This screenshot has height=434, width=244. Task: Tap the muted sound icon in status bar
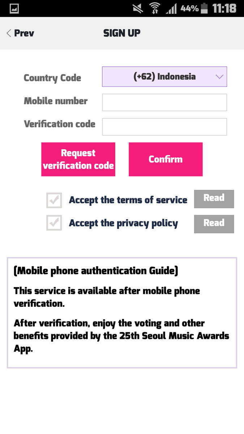[x=138, y=8]
